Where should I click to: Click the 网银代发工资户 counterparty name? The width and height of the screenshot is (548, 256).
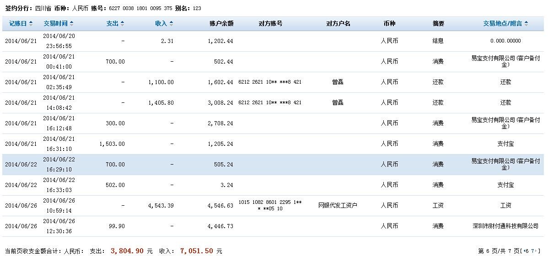[338, 206]
